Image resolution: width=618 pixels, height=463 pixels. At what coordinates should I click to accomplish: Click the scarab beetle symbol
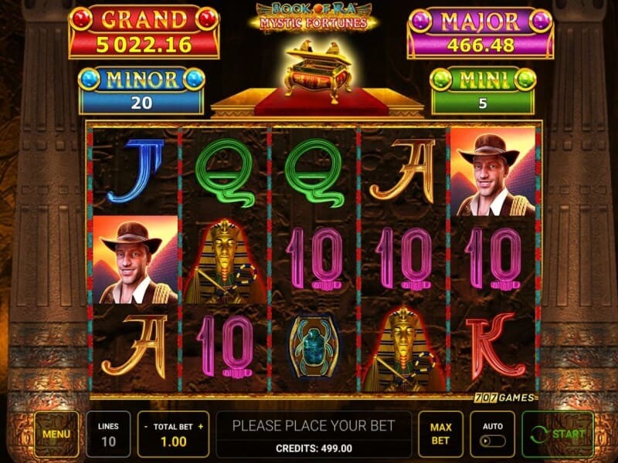pos(314,348)
